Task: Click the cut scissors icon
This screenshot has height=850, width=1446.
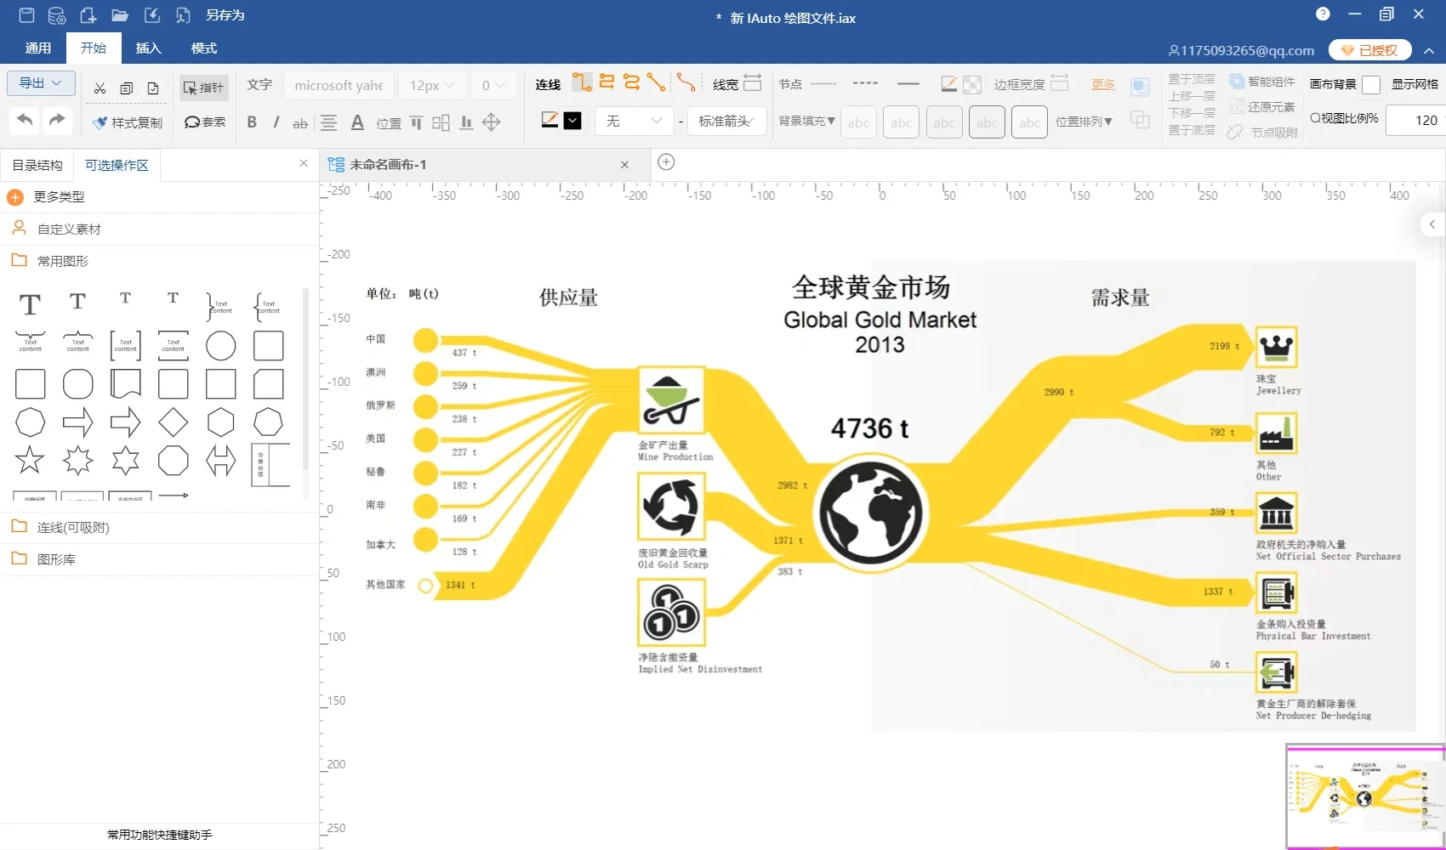Action: click(x=100, y=88)
